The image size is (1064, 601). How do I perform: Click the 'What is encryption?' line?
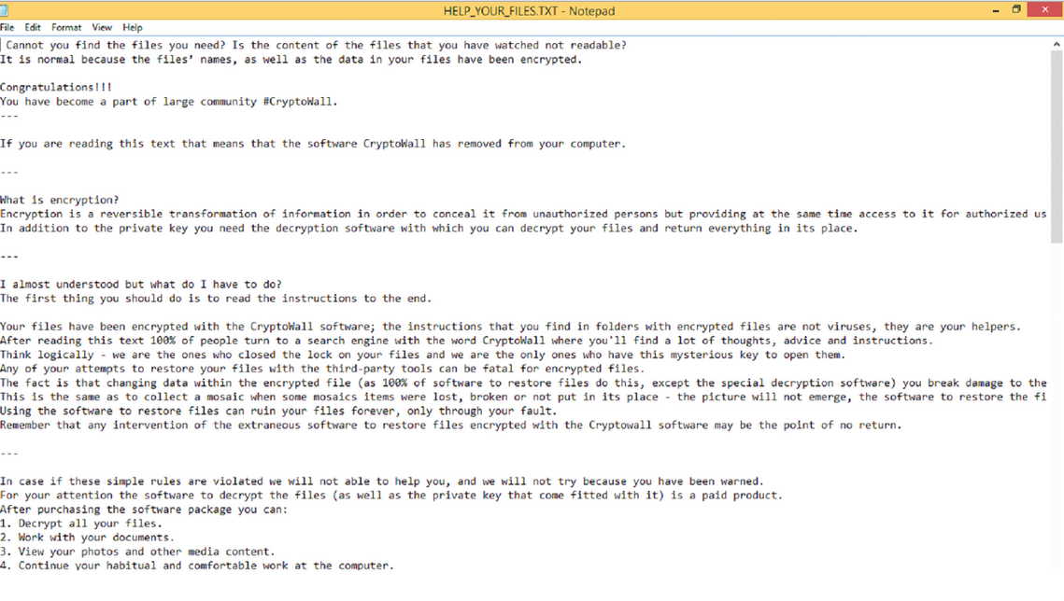[60, 200]
